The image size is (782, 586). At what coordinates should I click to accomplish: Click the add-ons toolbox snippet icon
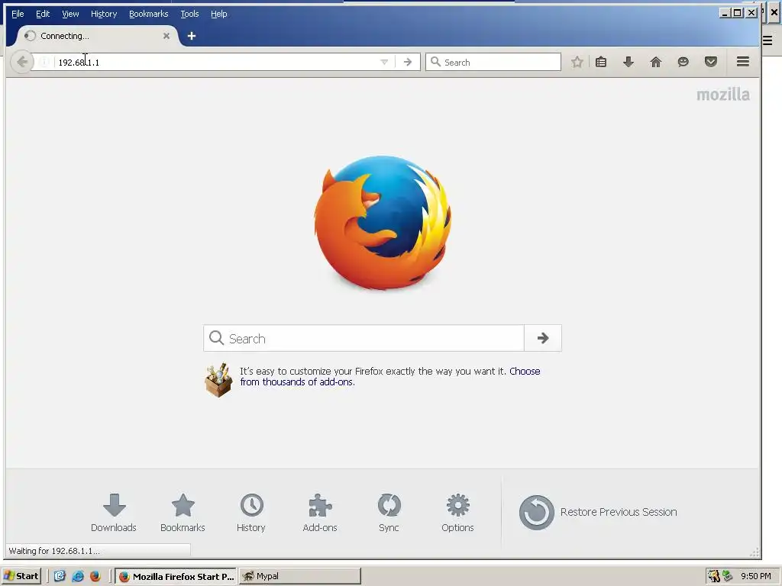pyautogui.click(x=218, y=380)
